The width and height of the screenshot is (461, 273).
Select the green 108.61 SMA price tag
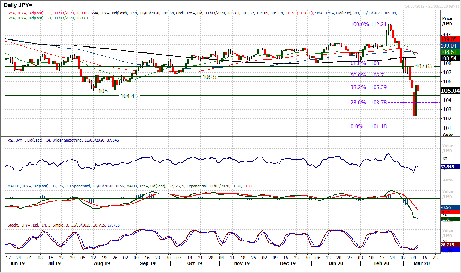pos(450,52)
